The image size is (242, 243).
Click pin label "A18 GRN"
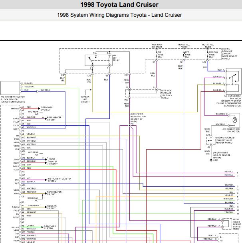tap(26, 165)
